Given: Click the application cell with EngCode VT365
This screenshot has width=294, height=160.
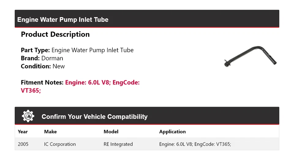Looking at the screenshot, I should 195,144.
